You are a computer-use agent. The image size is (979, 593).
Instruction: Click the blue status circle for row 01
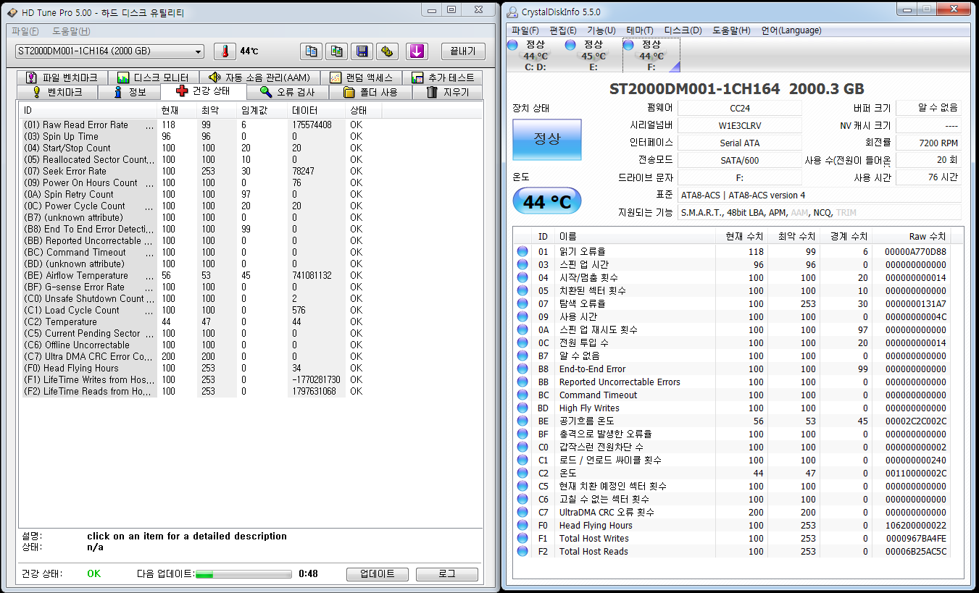coord(522,252)
